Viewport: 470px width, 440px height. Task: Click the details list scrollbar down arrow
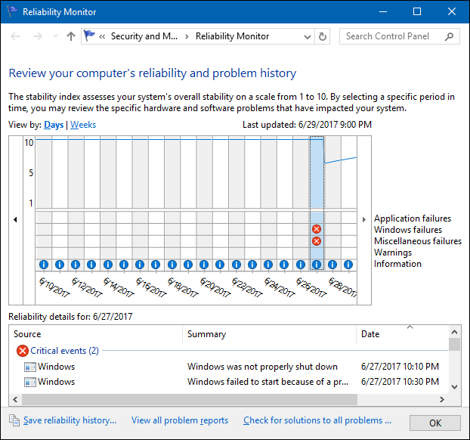454,386
